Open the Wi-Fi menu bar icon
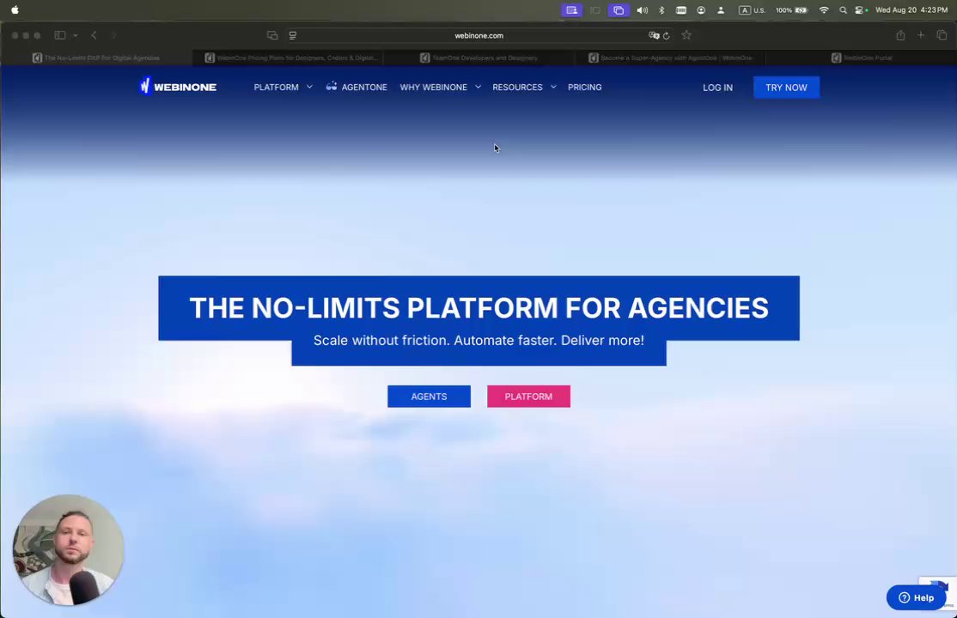This screenshot has width=957, height=618. pyautogui.click(x=824, y=9)
